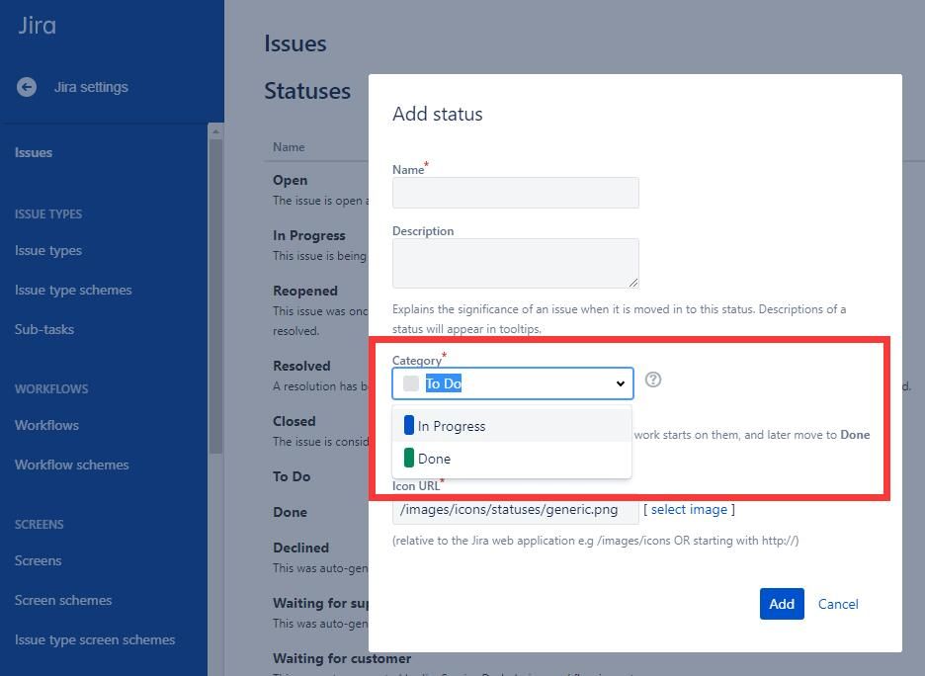Click the WORKFLOWS section label

tap(51, 389)
